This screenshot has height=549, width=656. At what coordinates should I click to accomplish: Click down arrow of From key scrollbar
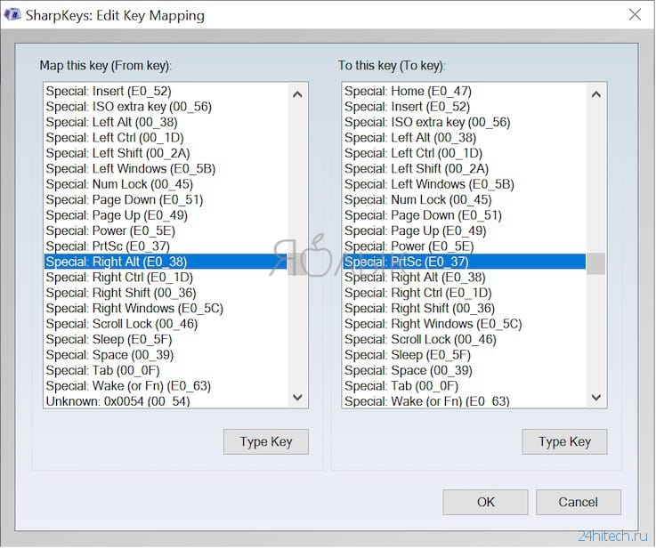coord(297,397)
